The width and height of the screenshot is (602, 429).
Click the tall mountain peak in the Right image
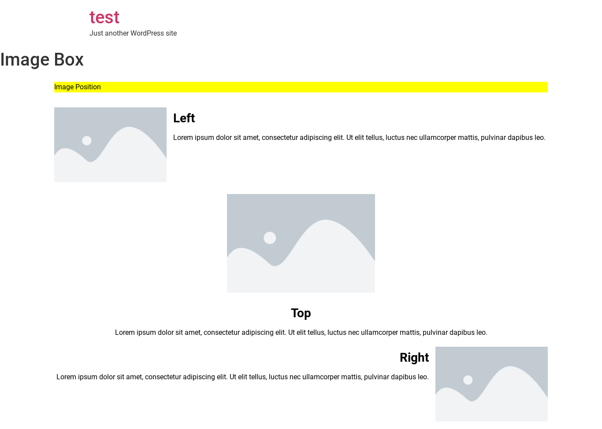coord(511,376)
